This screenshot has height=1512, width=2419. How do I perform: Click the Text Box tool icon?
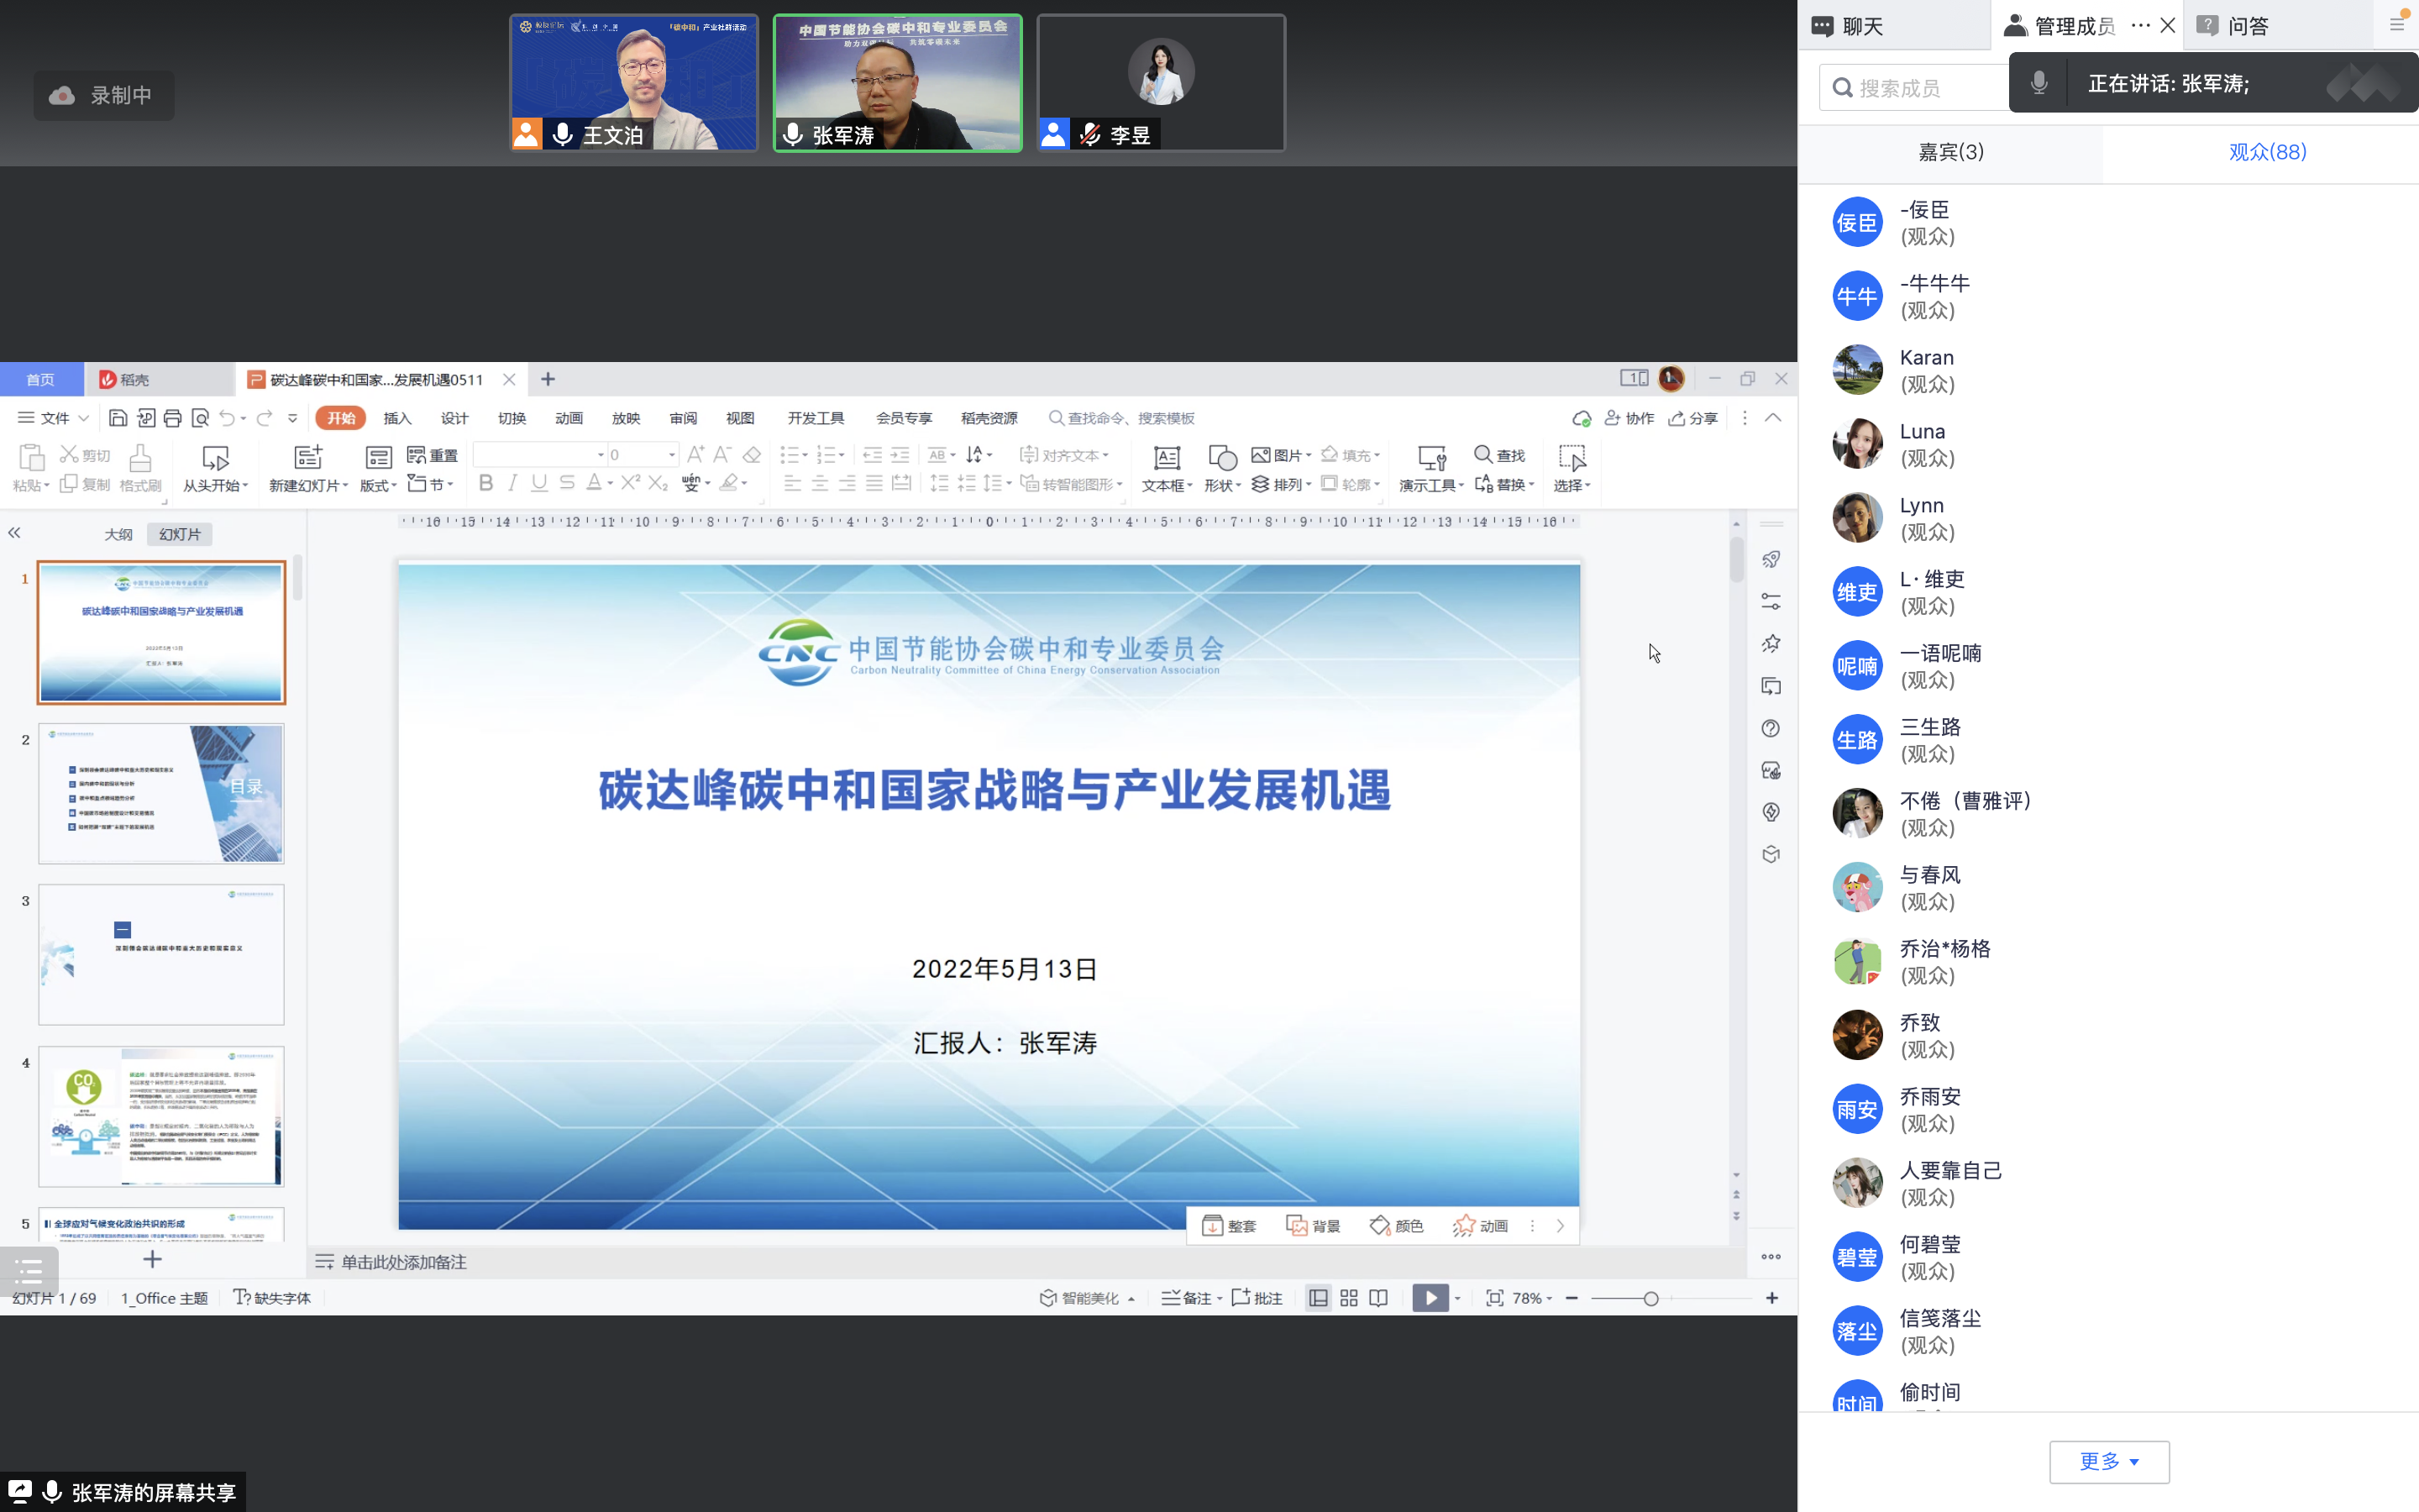coord(1166,458)
